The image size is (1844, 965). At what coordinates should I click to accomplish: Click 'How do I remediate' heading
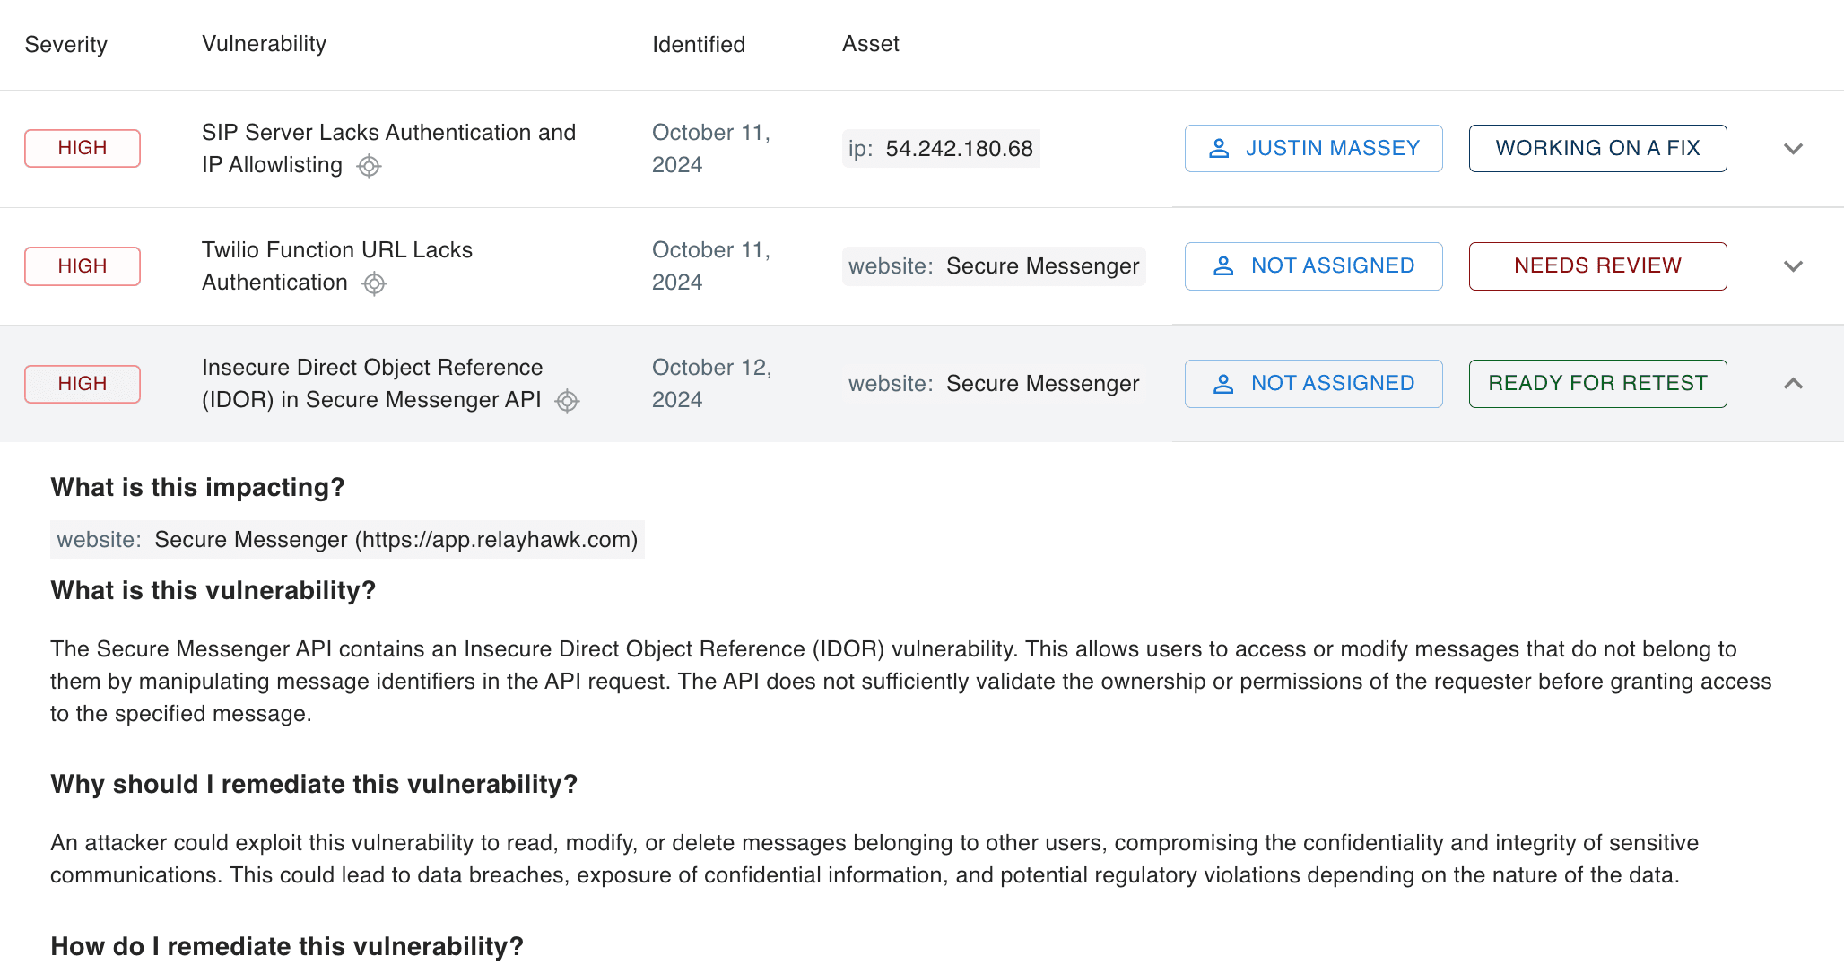[x=287, y=946]
